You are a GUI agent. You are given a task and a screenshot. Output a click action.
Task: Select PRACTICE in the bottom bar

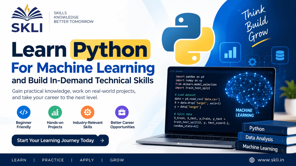(53, 160)
